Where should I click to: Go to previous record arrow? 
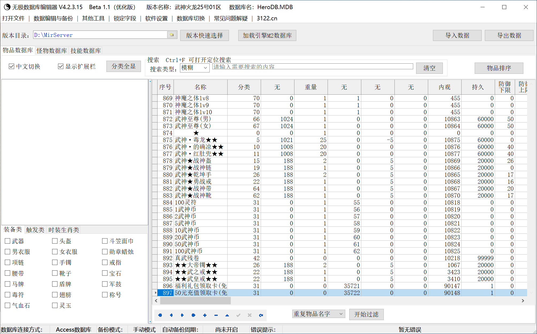171,315
